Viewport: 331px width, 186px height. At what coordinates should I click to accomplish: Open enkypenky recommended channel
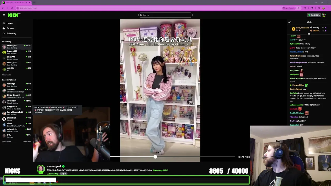click(x=16, y=107)
